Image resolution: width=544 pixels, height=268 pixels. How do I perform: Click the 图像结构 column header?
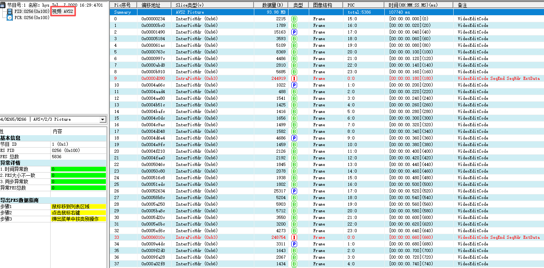coord(326,5)
